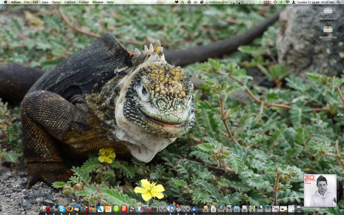
Task: Open the View menu
Action: pos(45,2)
